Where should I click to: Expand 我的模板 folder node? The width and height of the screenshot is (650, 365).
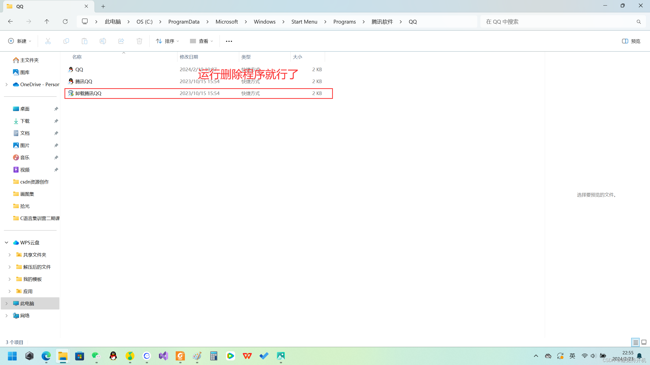coord(10,279)
